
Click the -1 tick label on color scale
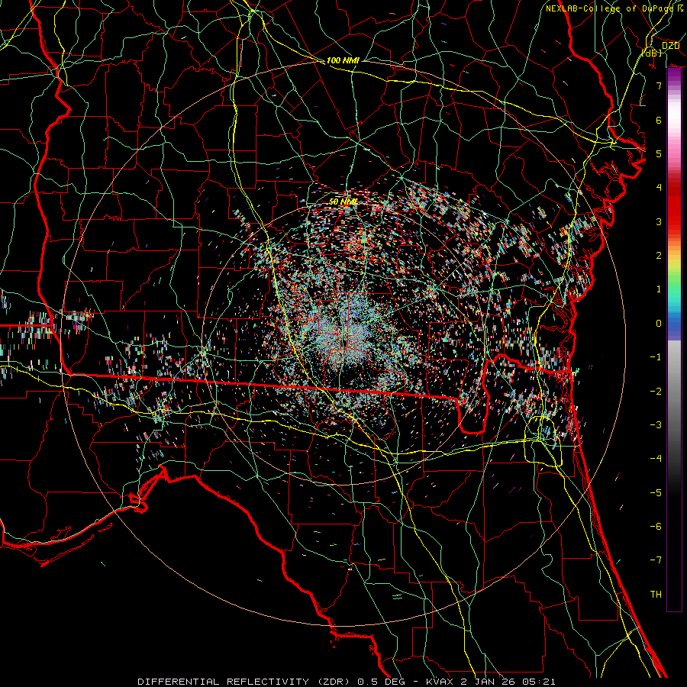(x=656, y=357)
